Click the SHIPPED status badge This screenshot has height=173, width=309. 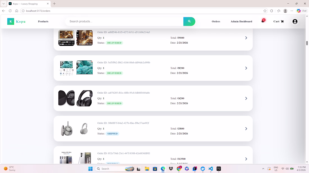tap(112, 134)
